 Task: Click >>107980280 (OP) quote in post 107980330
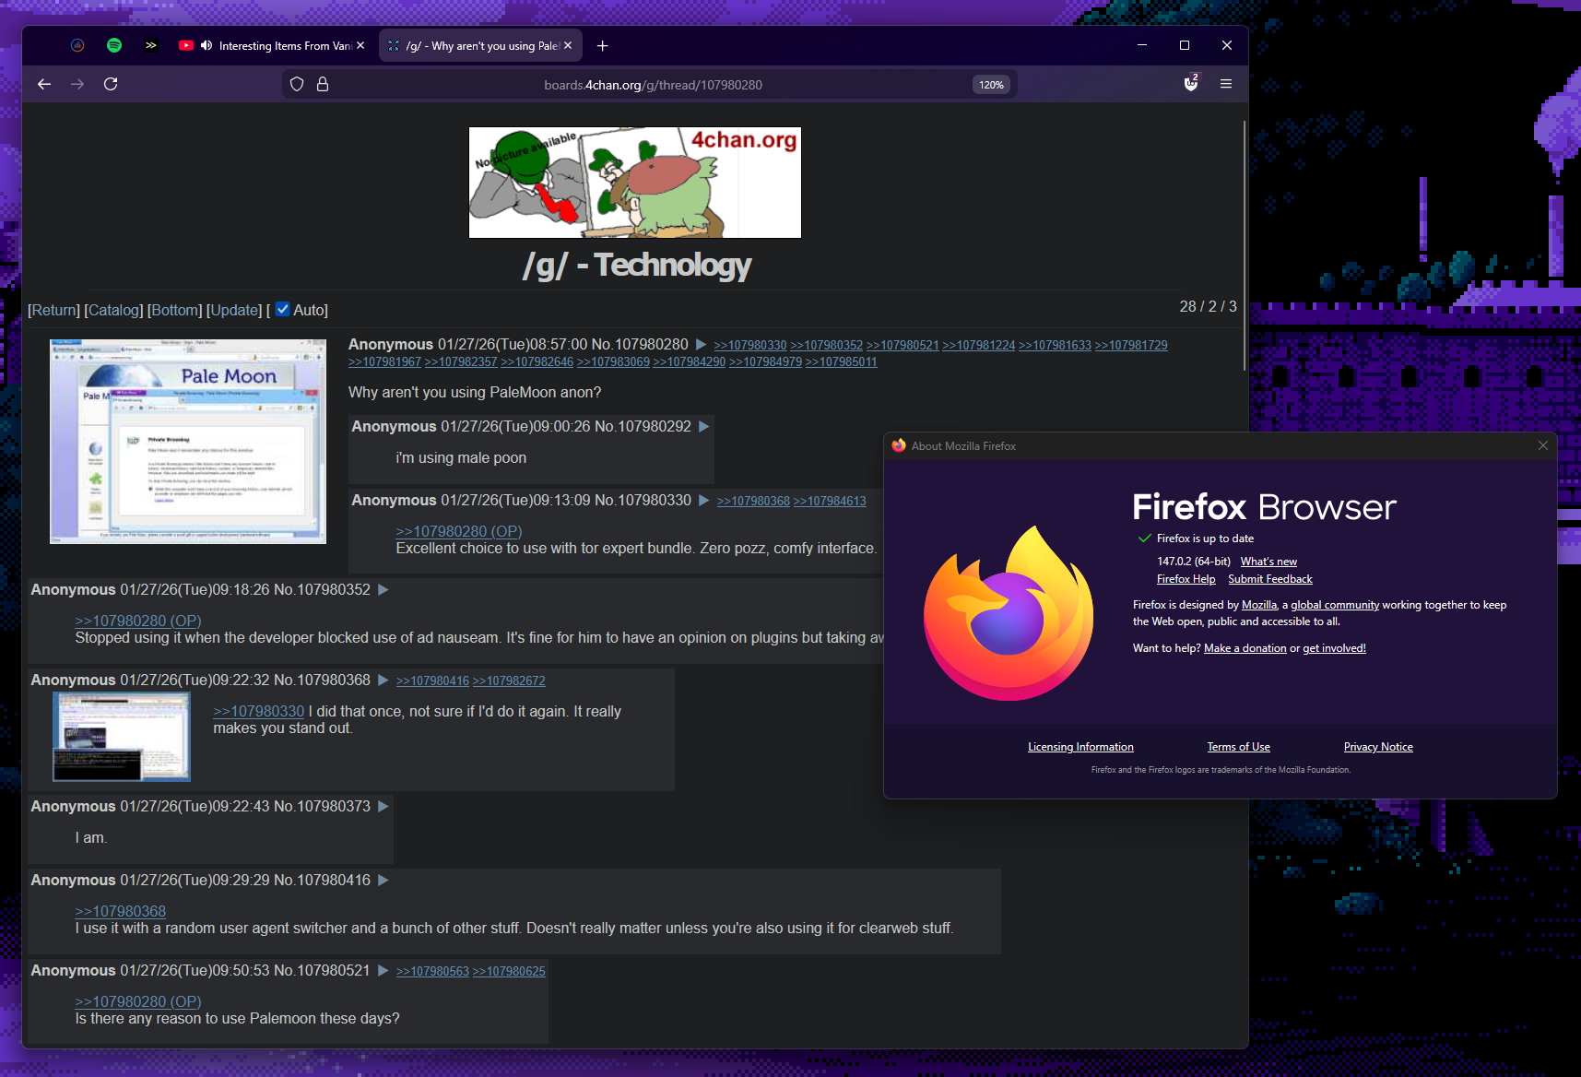pyautogui.click(x=459, y=532)
